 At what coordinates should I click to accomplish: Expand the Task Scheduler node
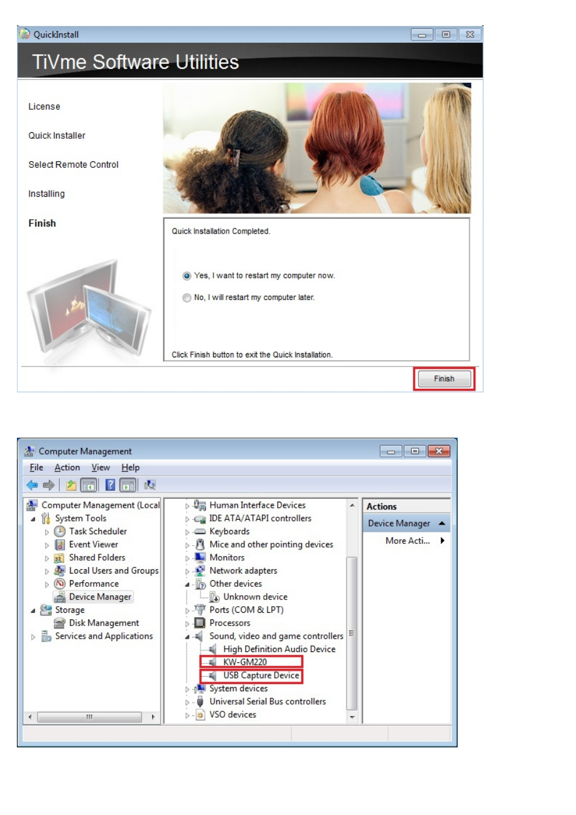(x=47, y=532)
